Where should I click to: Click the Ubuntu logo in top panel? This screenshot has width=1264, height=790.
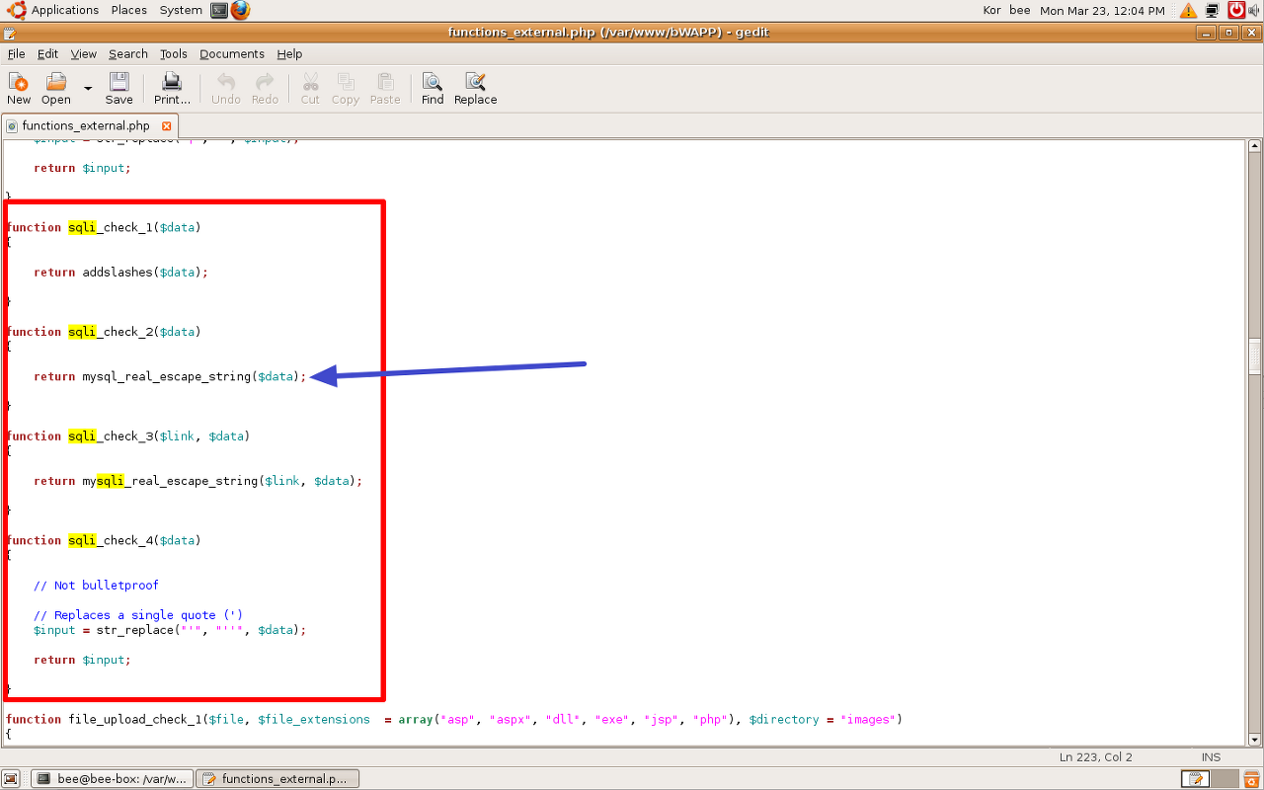coord(16,10)
